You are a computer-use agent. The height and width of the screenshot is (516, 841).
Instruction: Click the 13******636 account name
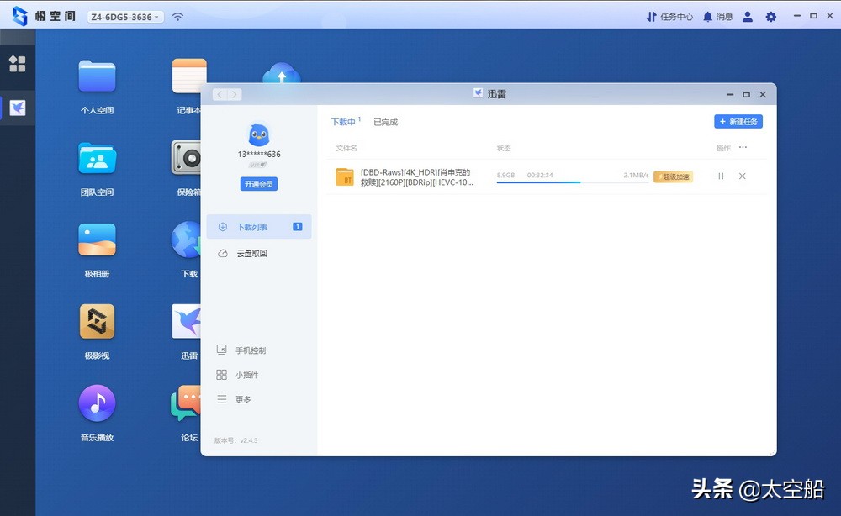259,154
